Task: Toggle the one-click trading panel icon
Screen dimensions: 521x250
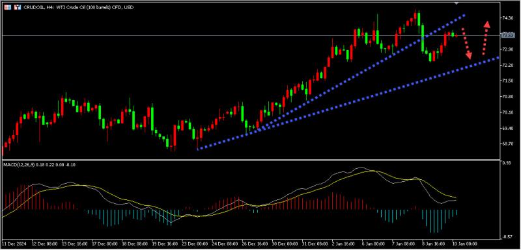Action: click(x=18, y=7)
